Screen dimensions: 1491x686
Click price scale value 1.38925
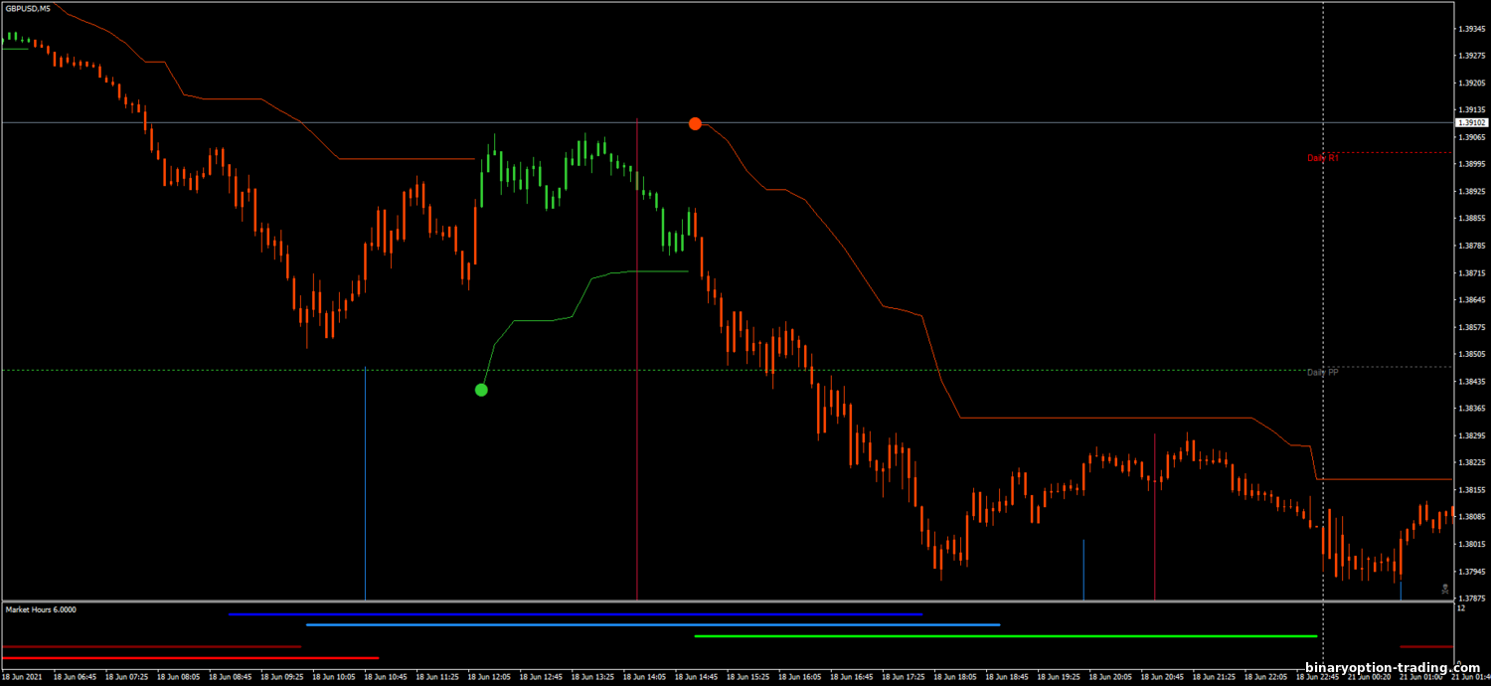1471,191
